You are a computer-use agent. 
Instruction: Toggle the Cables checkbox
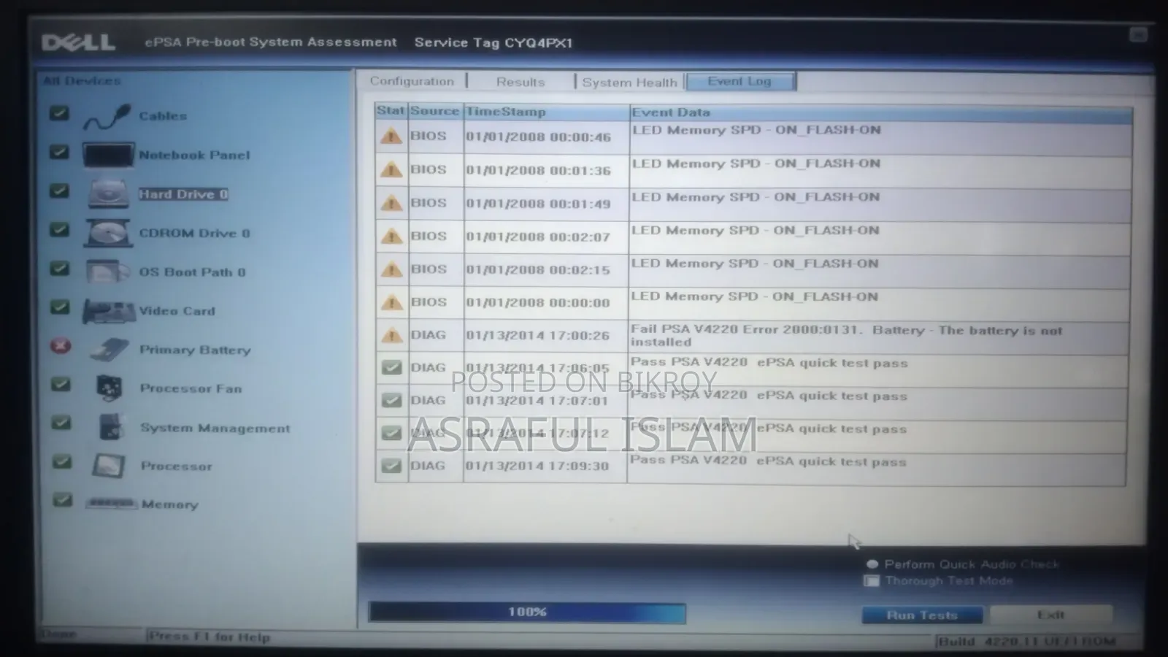click(59, 113)
